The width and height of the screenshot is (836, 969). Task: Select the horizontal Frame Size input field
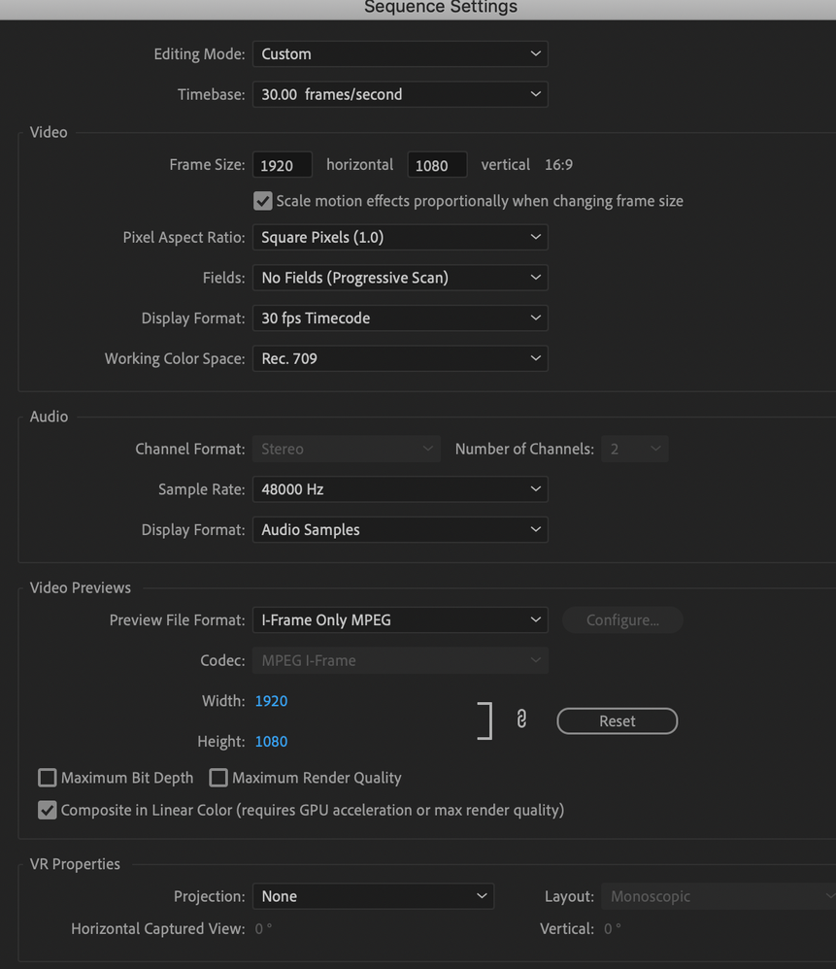click(282, 164)
